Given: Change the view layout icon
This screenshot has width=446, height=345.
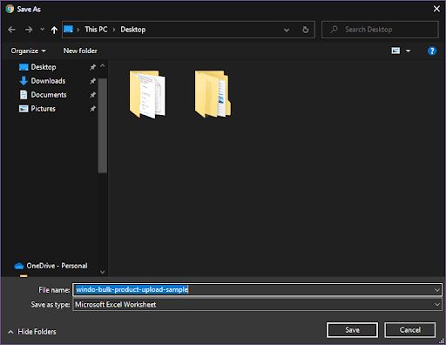Looking at the screenshot, I should click(395, 51).
